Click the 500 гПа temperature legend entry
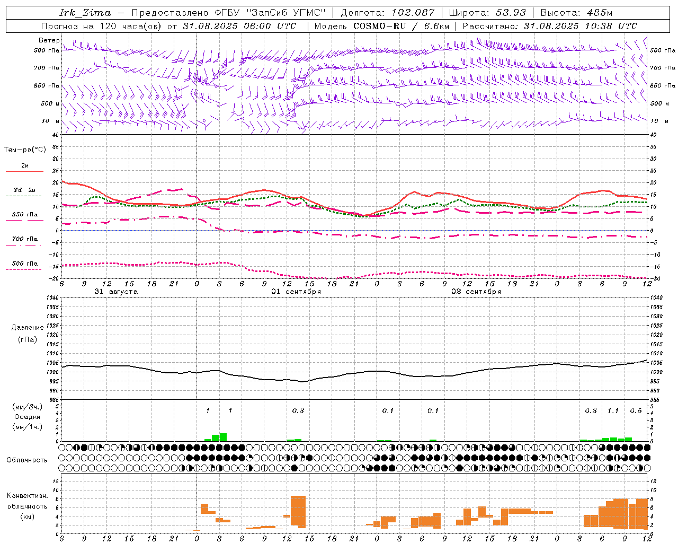 pyautogui.click(x=24, y=266)
